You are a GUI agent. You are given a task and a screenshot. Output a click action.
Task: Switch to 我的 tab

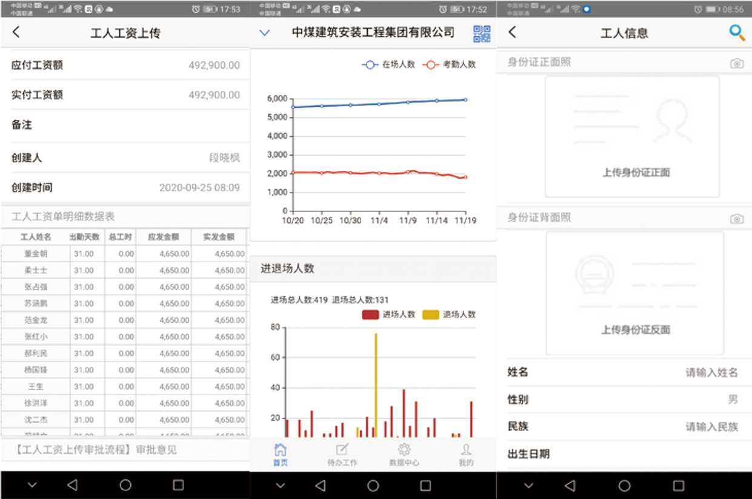(x=465, y=454)
